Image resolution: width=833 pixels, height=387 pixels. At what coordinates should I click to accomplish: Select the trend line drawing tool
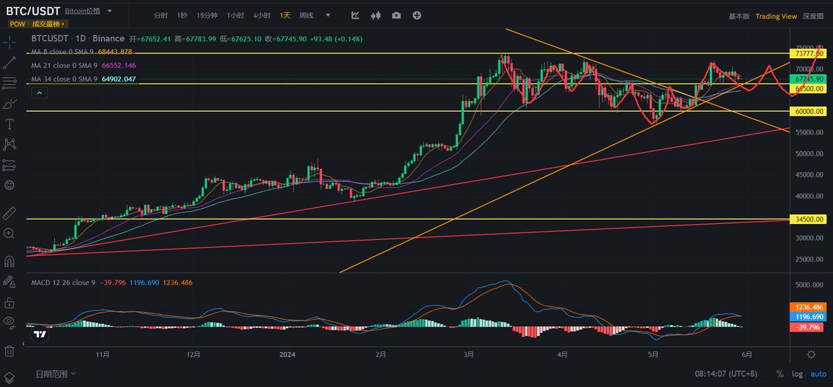coord(9,62)
